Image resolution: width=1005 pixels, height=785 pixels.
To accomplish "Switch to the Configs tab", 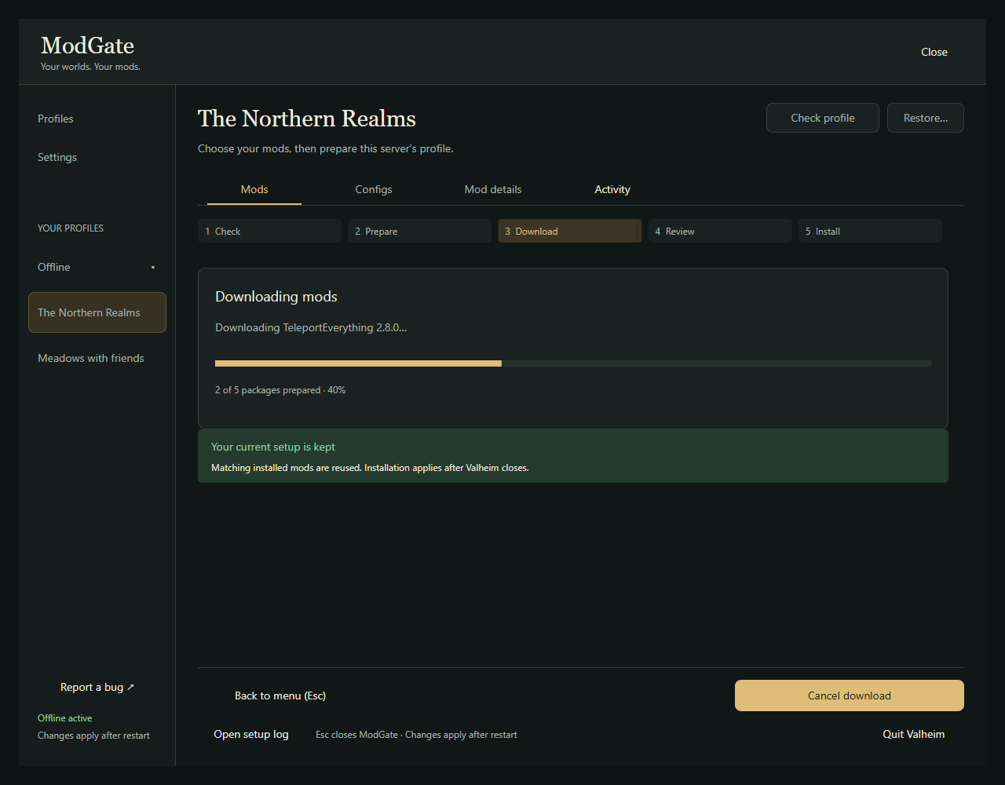I will pyautogui.click(x=374, y=189).
